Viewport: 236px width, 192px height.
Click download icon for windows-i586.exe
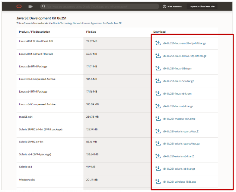point(158,181)
